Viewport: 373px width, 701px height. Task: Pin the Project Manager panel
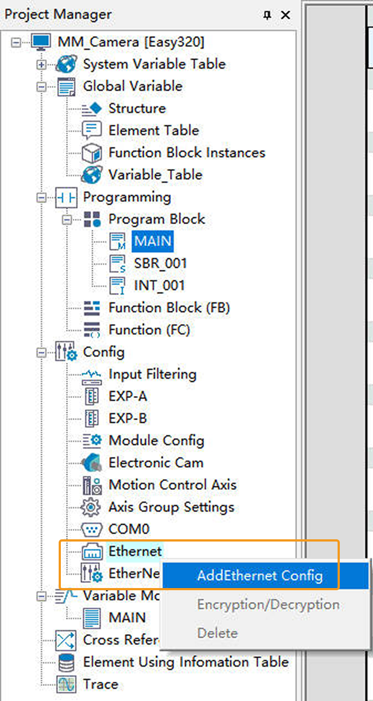coord(267,16)
